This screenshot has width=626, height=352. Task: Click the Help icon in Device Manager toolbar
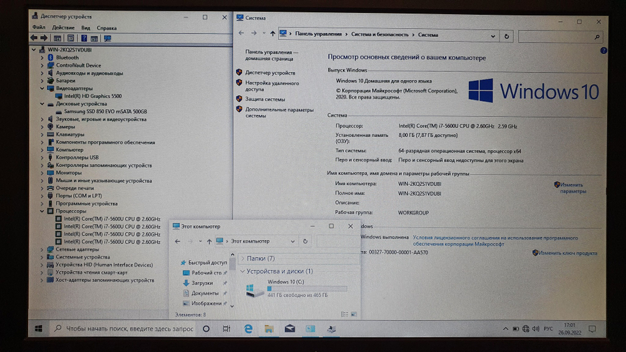pos(84,38)
